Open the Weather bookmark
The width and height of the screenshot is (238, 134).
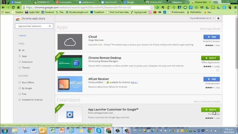18,12
